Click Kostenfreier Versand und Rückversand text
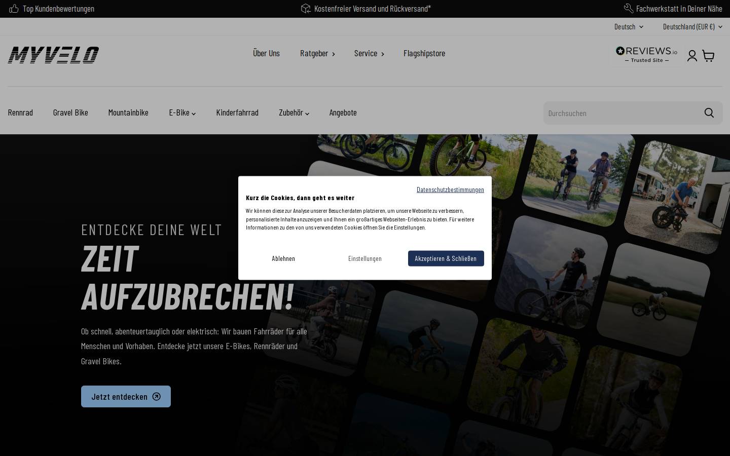 [373, 9]
